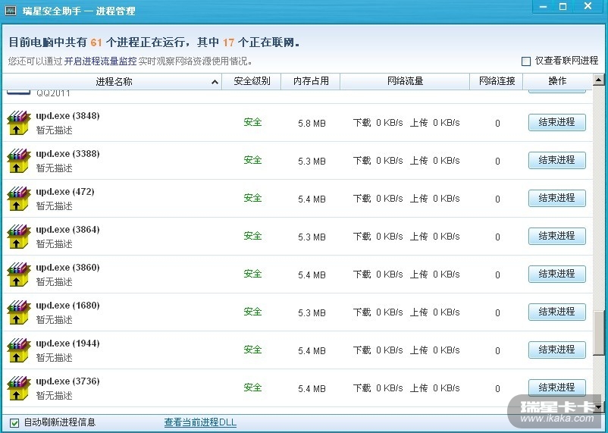Enable the 仅查看联网进程 checkbox
The height and width of the screenshot is (433, 608).
(526, 61)
